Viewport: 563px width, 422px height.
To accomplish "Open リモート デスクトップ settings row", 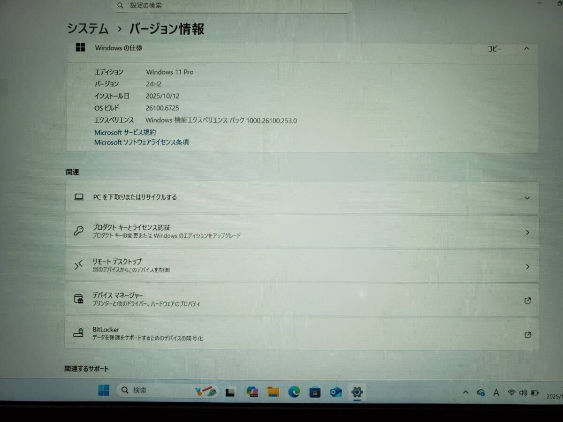I will pos(302,266).
